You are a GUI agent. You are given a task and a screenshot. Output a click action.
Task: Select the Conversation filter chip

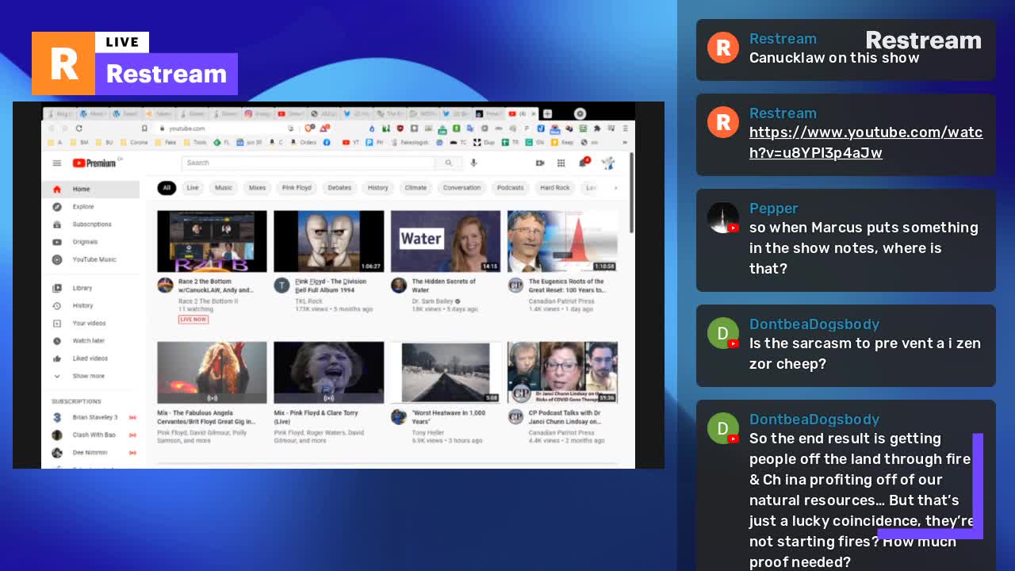(462, 188)
